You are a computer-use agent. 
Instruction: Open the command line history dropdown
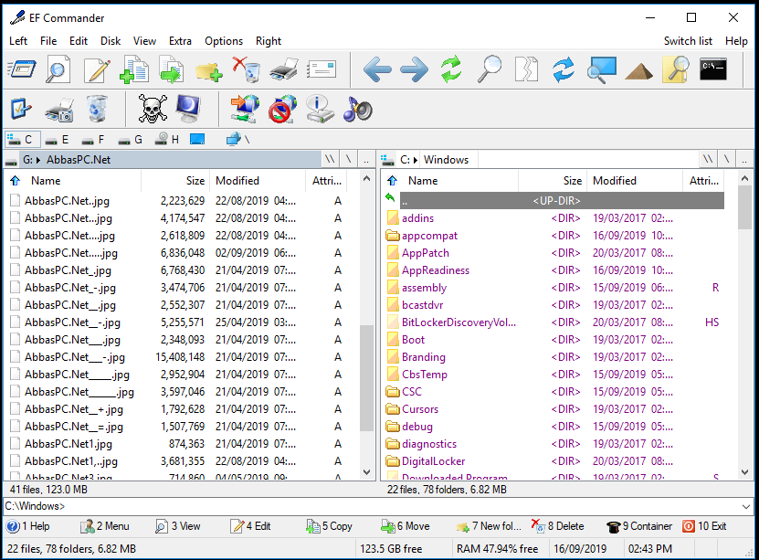coord(746,506)
